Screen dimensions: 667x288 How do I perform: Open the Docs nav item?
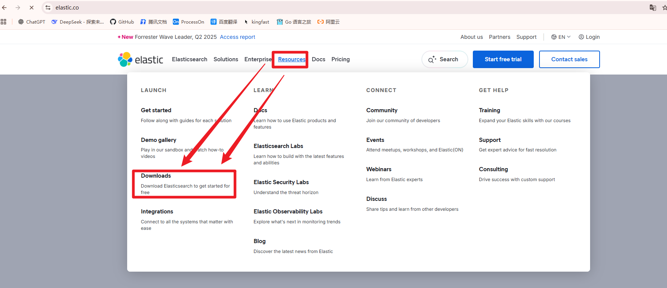click(318, 59)
